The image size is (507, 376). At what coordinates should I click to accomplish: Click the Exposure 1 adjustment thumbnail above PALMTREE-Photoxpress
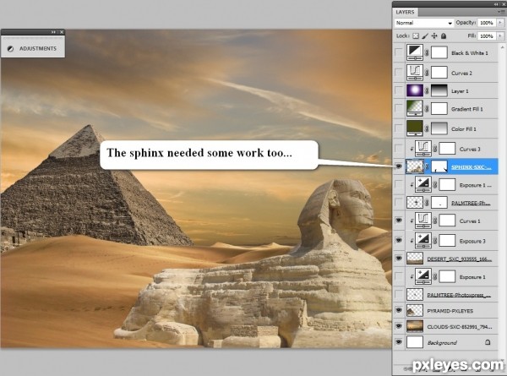pos(423,277)
